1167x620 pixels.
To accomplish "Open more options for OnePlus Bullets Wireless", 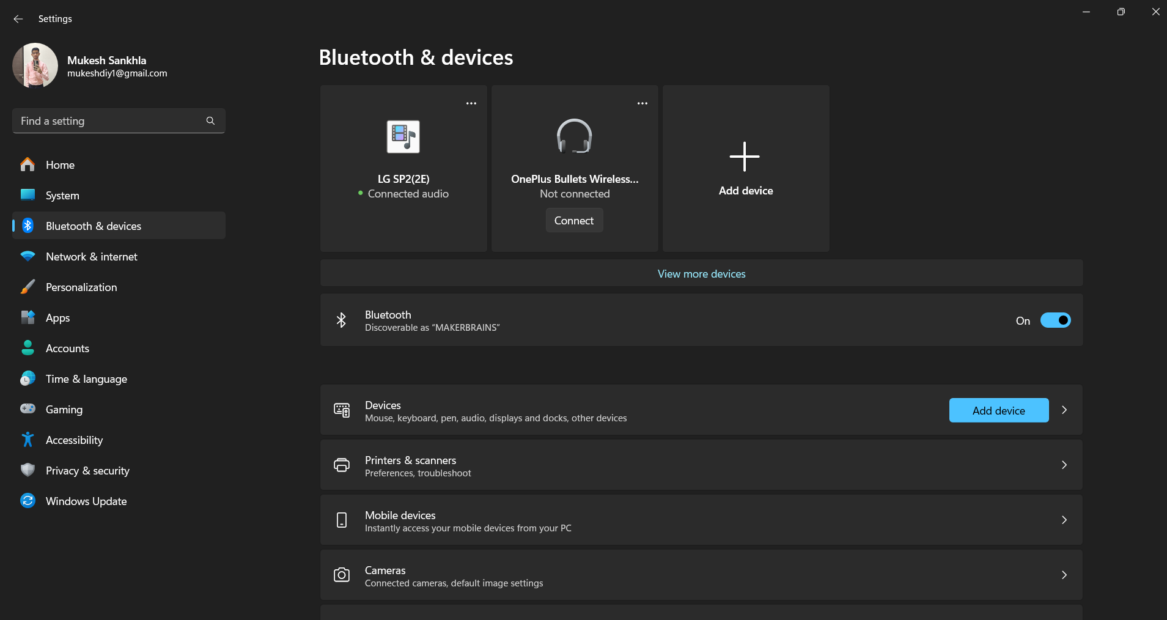I will coord(642,103).
